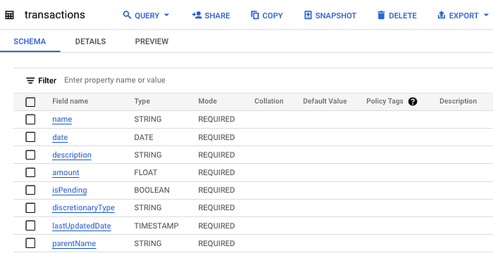Open the SCHEMA tab
493x253 pixels.
tap(30, 41)
